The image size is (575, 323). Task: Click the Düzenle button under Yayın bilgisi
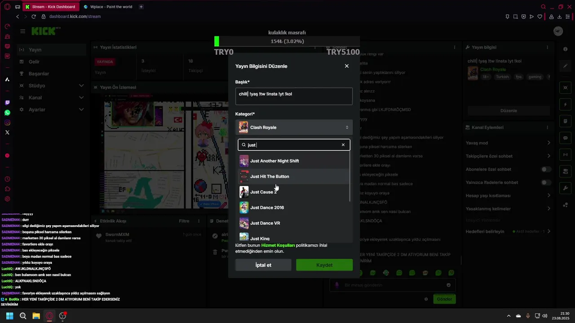(x=509, y=110)
